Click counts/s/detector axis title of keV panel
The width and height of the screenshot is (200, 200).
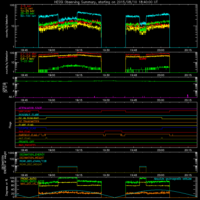[x=7, y=26]
